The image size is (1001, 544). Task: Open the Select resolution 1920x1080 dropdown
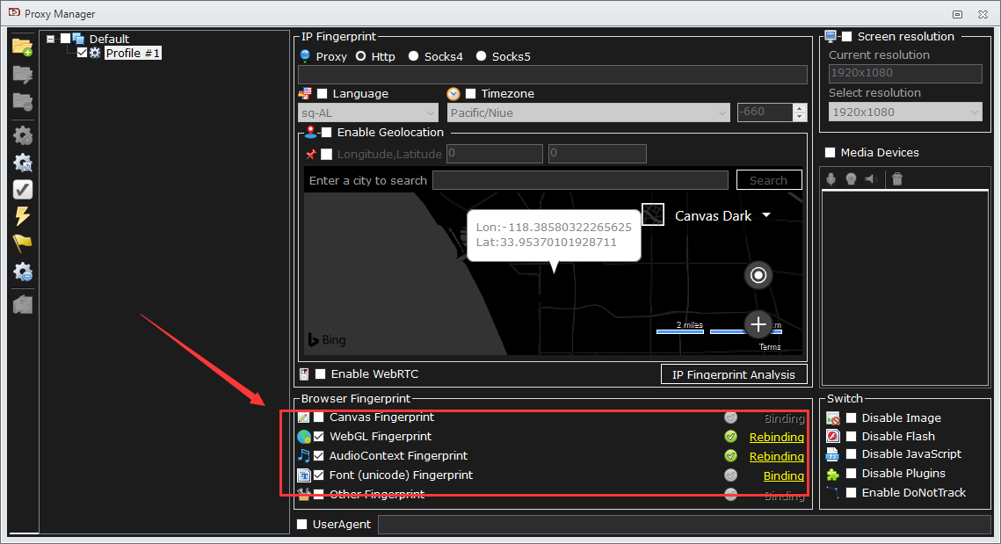point(905,112)
